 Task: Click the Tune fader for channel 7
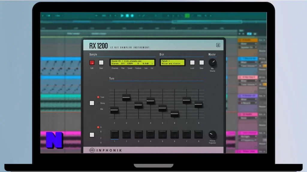tap(186, 100)
